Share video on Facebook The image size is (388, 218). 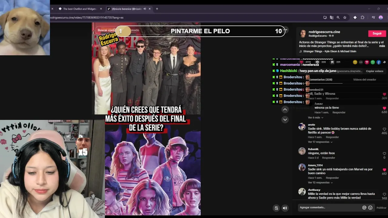pyautogui.click(x=379, y=62)
